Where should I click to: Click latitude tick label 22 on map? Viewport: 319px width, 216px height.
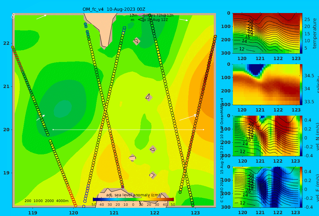pos(6,44)
